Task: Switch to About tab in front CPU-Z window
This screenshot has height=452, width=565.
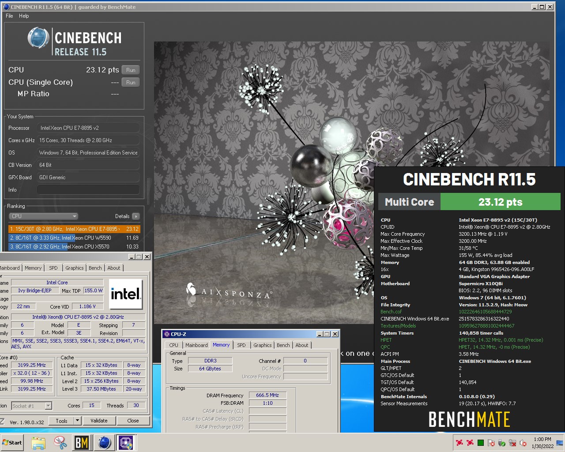Action: [302, 345]
